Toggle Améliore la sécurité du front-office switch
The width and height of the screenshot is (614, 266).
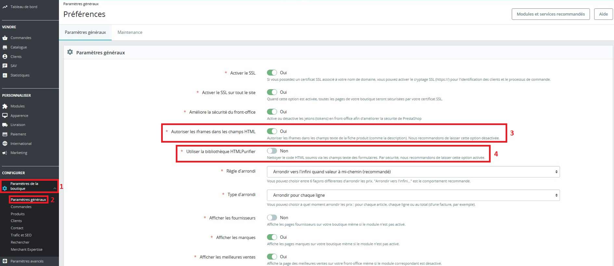[272, 112]
